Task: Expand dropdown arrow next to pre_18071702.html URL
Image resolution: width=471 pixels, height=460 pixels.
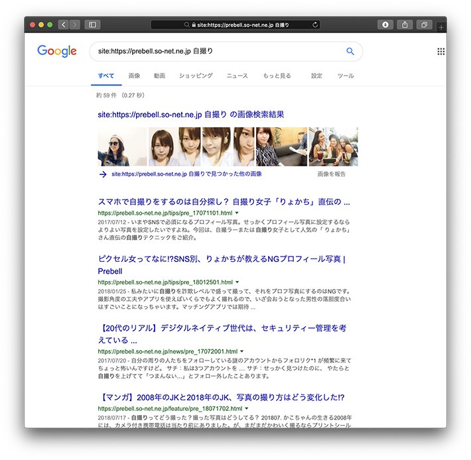Action: click(x=247, y=408)
